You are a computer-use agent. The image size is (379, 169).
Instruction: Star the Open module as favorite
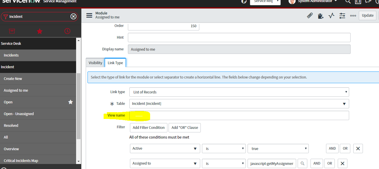point(70,102)
